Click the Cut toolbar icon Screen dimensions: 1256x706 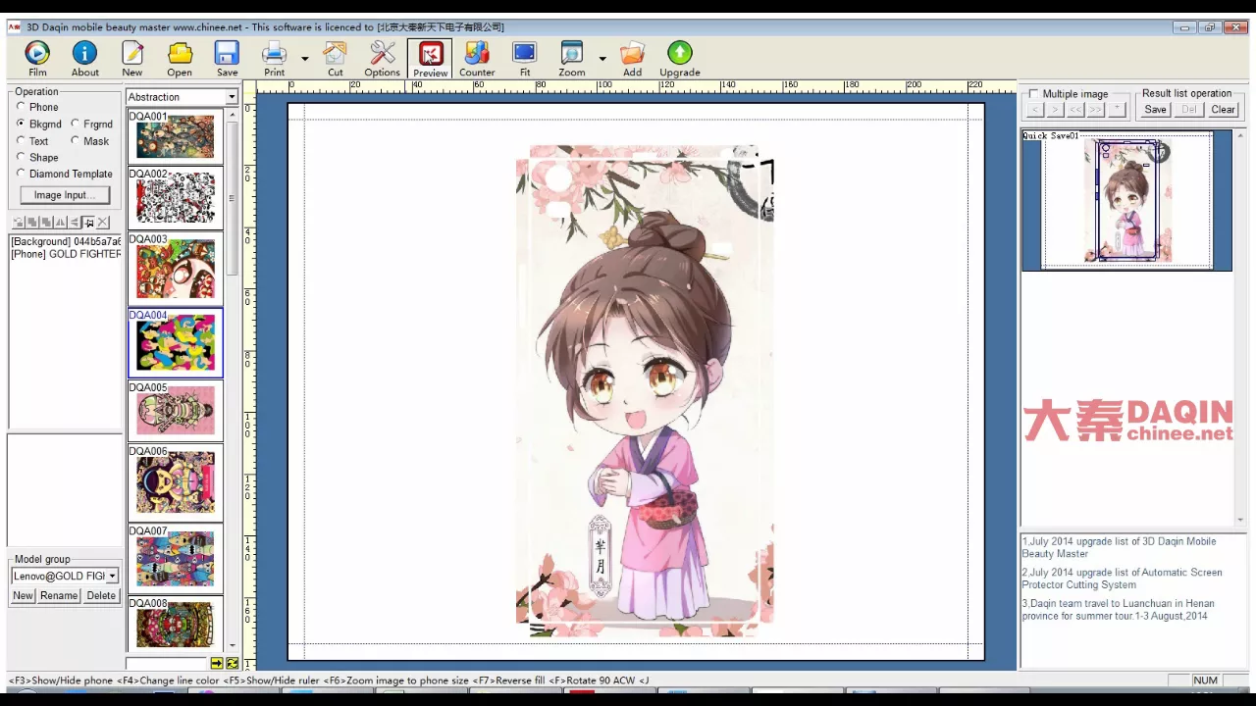pyautogui.click(x=336, y=59)
